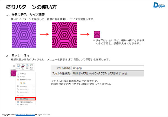Click the 貼り付けのオプション label
This screenshot has height=117, width=168.
tap(25, 80)
